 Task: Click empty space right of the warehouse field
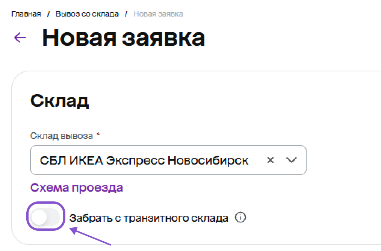pyautogui.click(x=342, y=160)
